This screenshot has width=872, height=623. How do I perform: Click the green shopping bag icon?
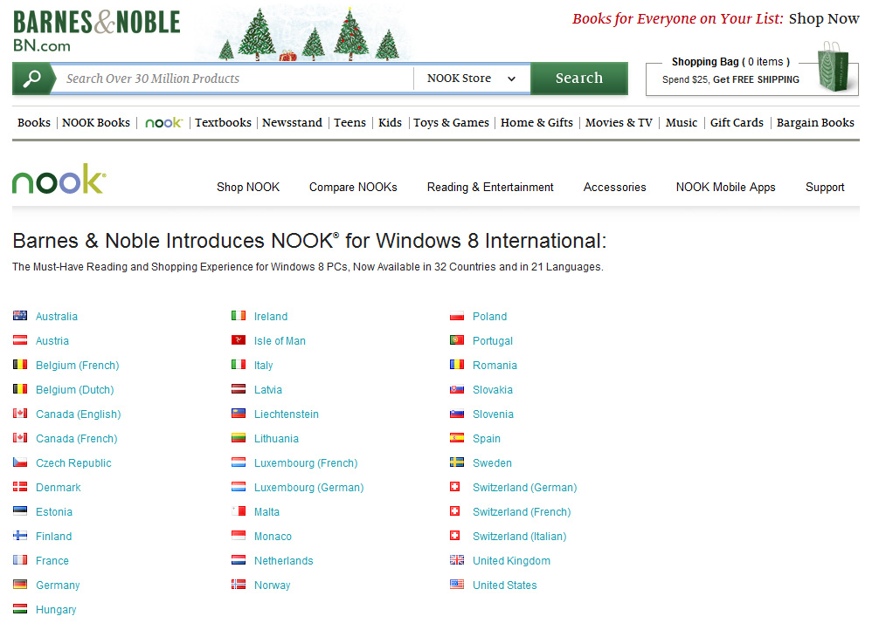834,69
